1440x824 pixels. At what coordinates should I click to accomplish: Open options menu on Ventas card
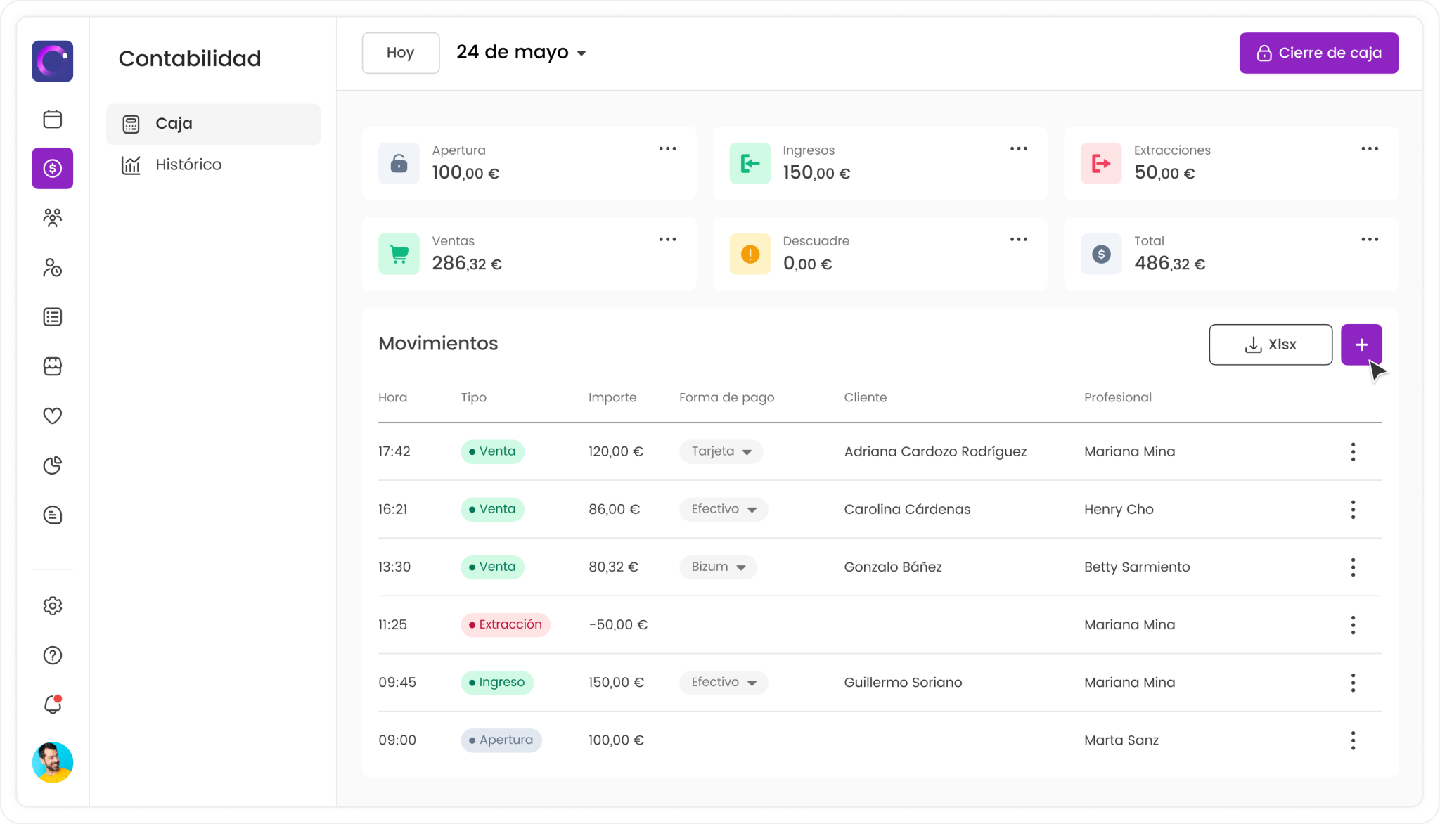(667, 240)
